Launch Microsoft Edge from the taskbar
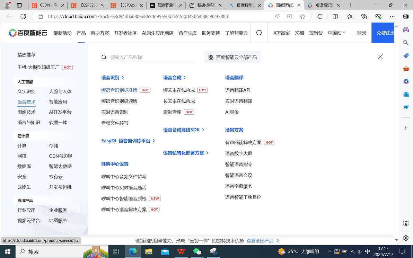 [132, 252]
